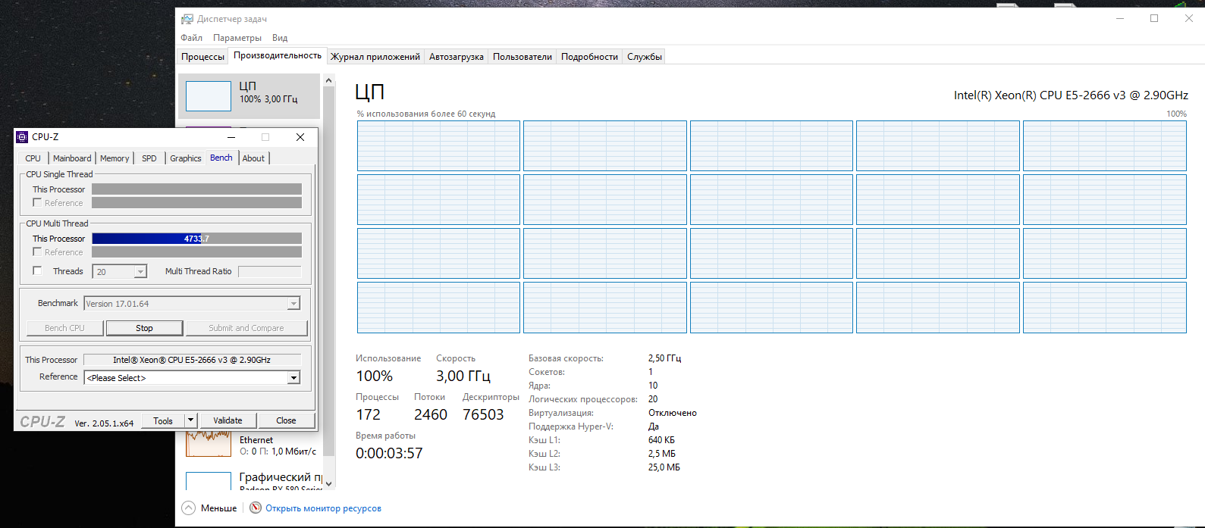Open the Открыть монитор ресурсов link
Screen dimensions: 1205x528
(323, 508)
